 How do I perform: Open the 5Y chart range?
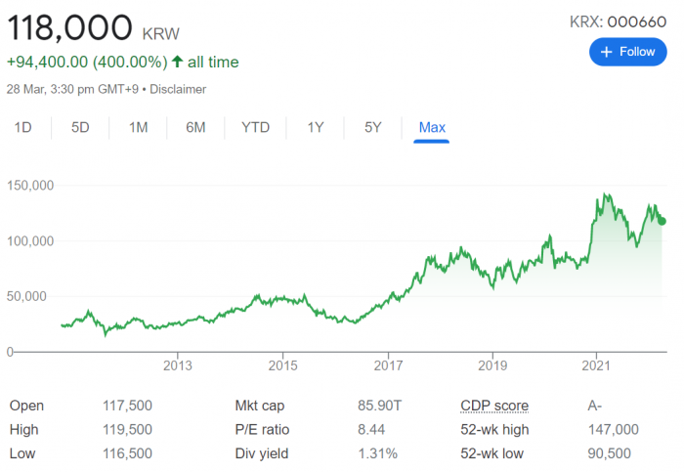[x=372, y=127]
